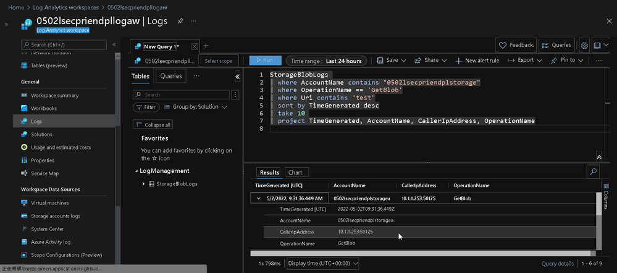617x273 pixels.
Task: Select the Results tab
Action: click(269, 172)
